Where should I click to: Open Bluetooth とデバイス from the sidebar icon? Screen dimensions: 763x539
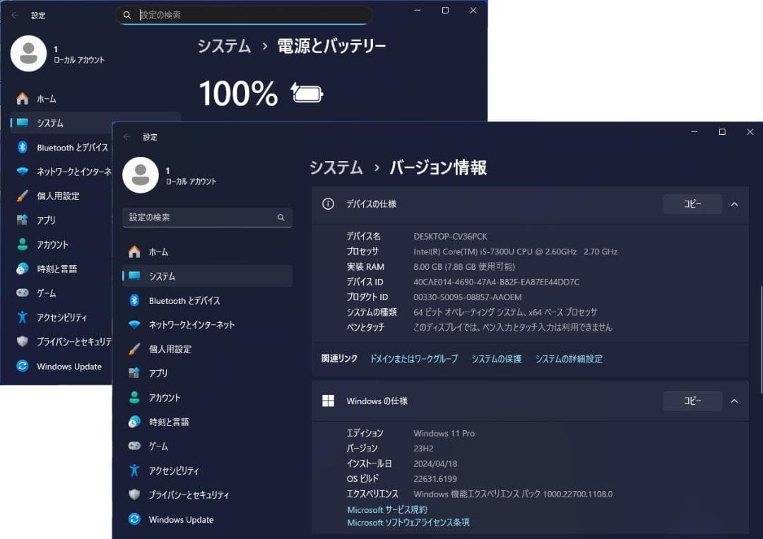tap(135, 300)
